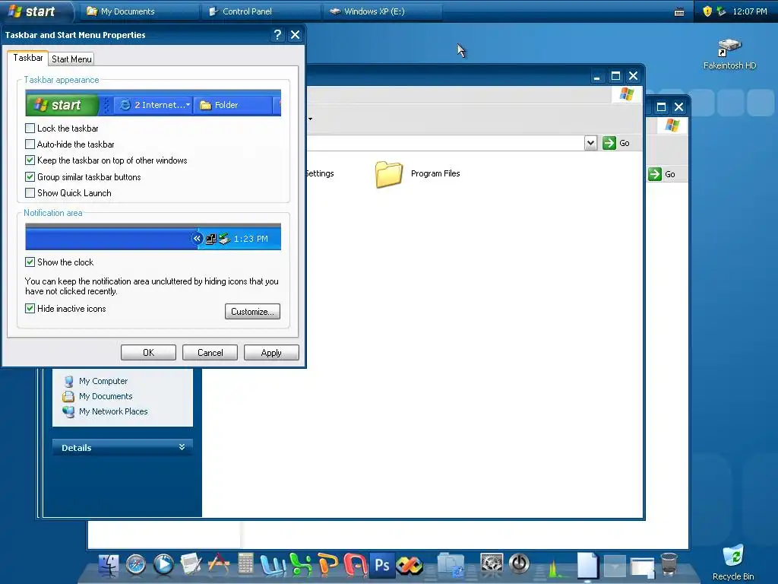Click the security shield tray icon

click(707, 11)
